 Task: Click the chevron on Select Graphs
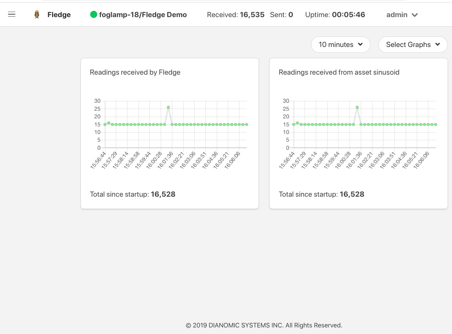(x=438, y=44)
